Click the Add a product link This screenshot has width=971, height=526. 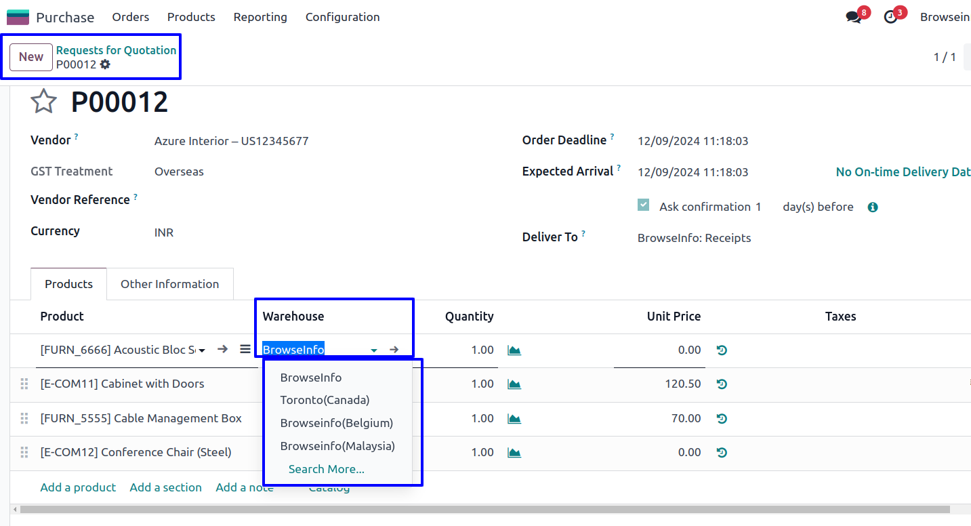pyautogui.click(x=78, y=487)
